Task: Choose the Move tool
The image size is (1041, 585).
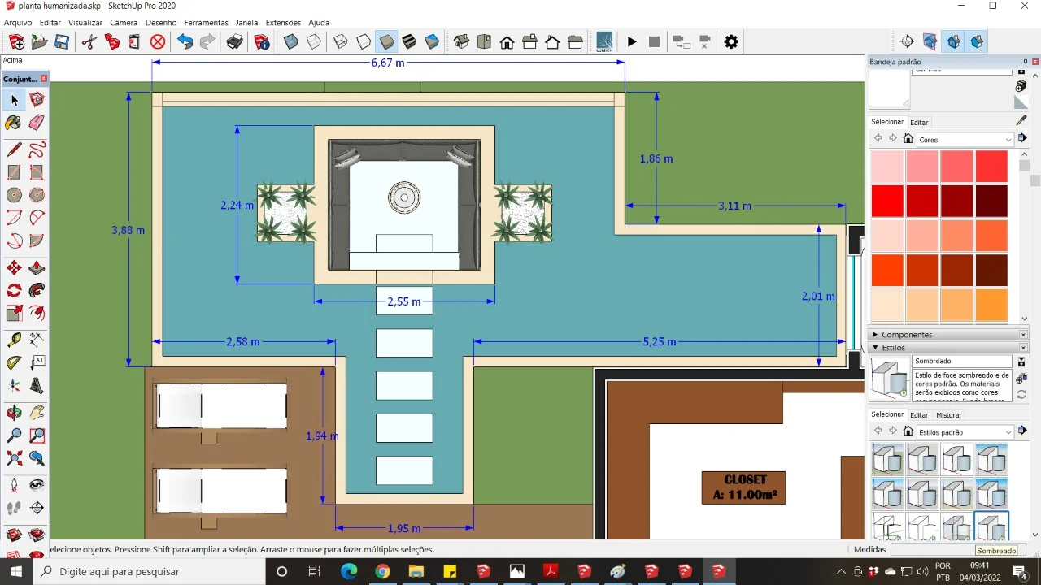Action: click(x=14, y=268)
